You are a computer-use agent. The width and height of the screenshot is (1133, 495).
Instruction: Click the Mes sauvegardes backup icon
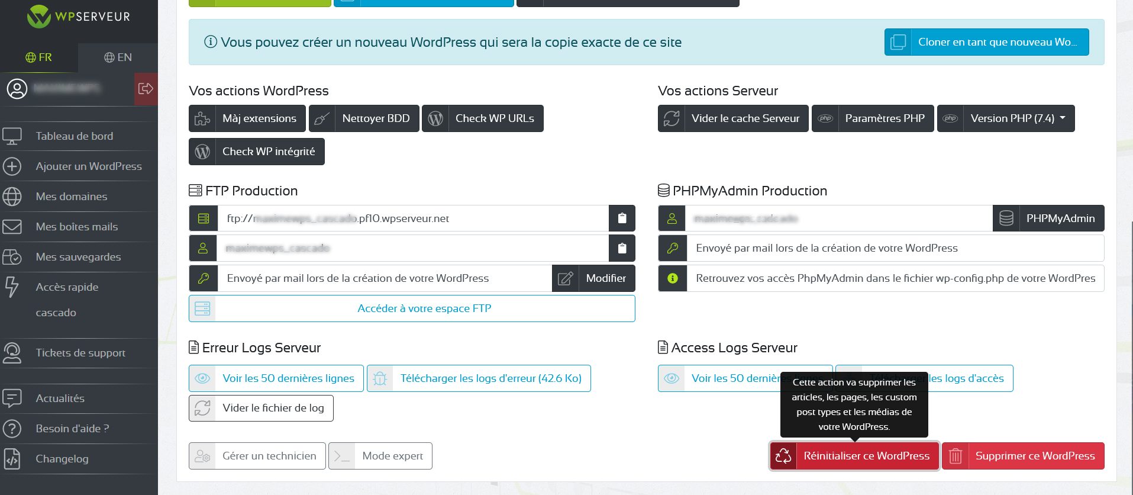click(12, 257)
